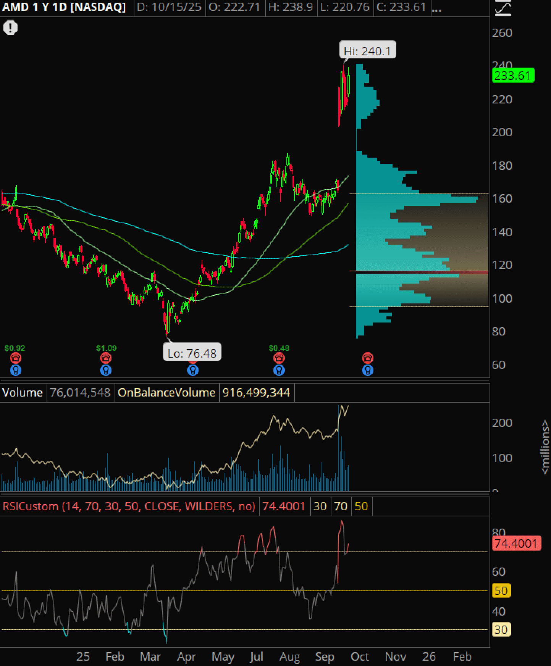Click the <millions> volume axis caption
This screenshot has height=666, width=551.
545,447
